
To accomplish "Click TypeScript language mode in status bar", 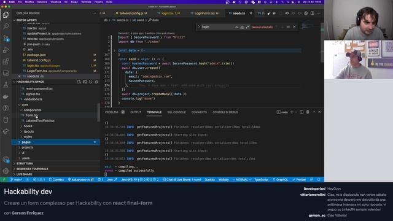I will point(261,179).
